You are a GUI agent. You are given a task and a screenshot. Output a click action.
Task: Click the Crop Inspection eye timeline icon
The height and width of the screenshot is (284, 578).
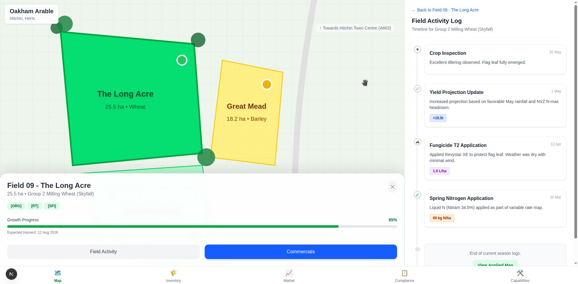[418, 49]
